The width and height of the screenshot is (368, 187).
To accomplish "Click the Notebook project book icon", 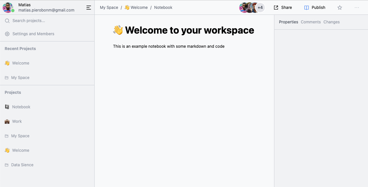I will click(7, 107).
